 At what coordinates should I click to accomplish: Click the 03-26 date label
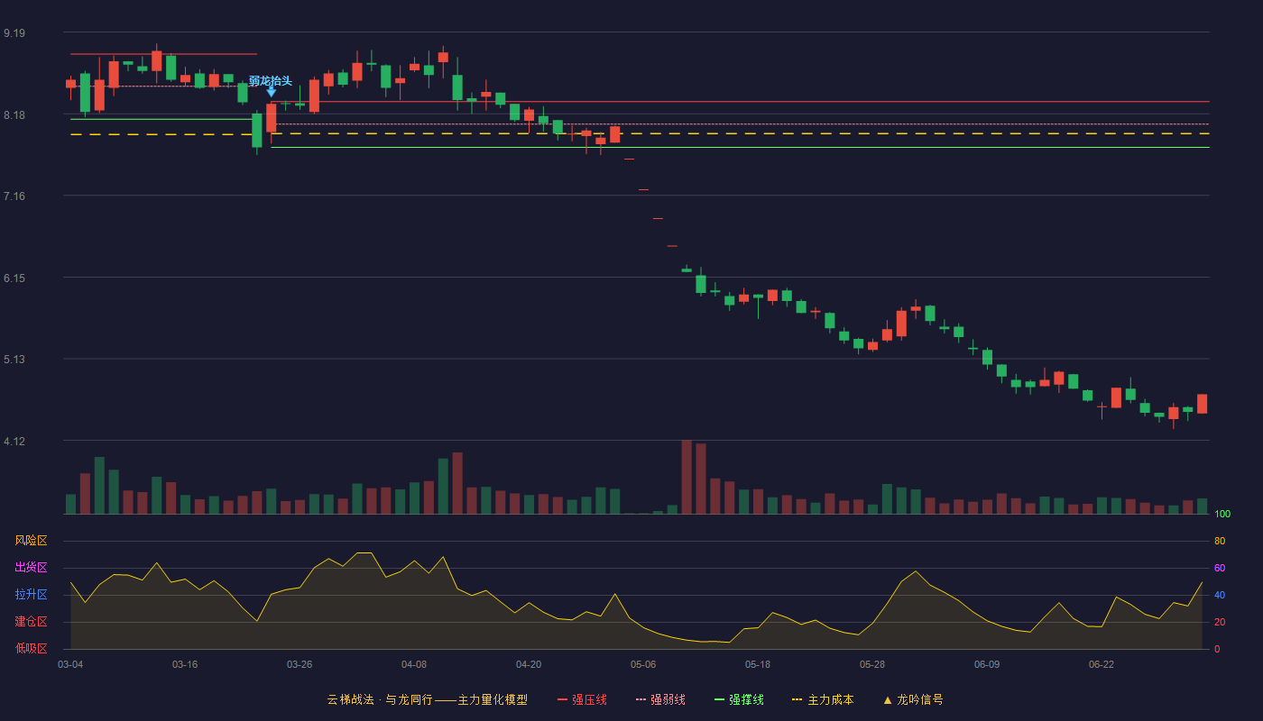[300, 664]
